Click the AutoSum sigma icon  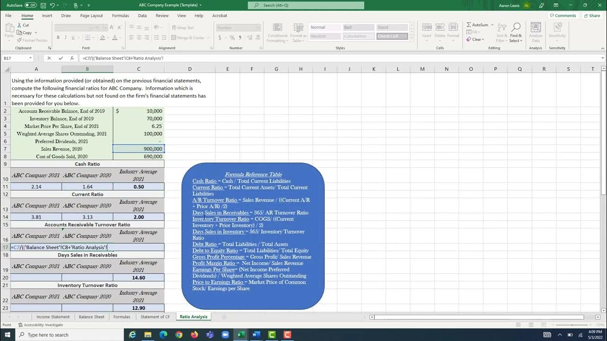click(469, 25)
